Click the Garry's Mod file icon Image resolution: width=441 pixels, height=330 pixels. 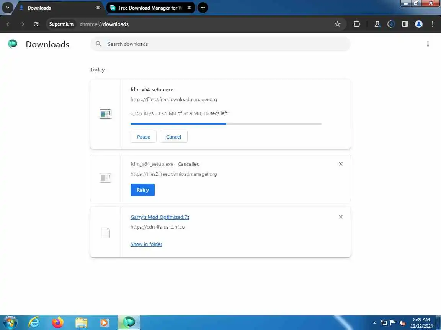pyautogui.click(x=106, y=233)
